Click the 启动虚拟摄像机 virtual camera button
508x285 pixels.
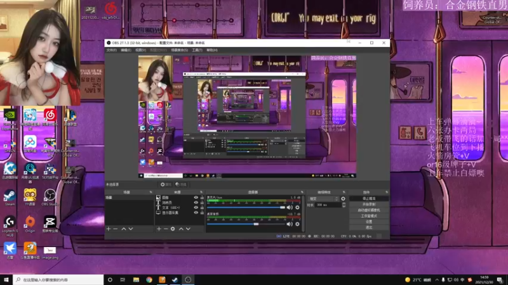(369, 210)
